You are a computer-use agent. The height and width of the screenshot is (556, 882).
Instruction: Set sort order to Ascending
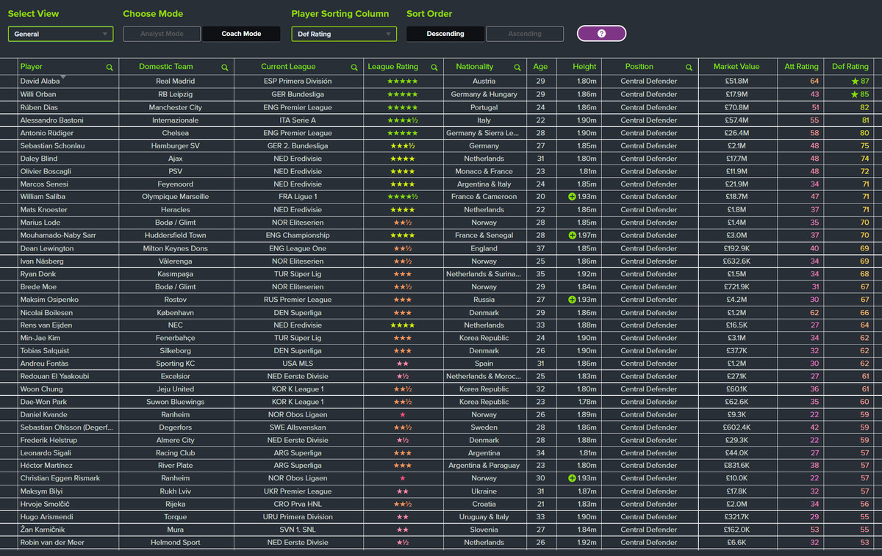(x=525, y=34)
